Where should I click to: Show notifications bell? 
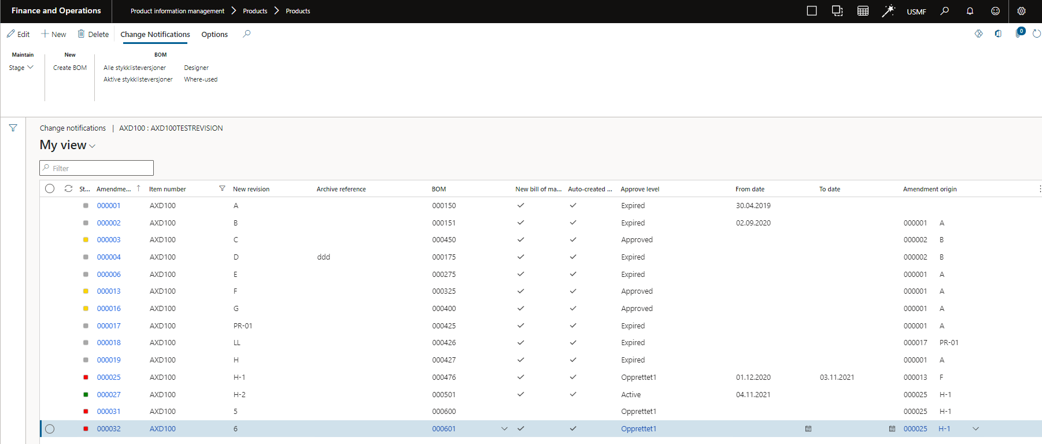point(970,11)
